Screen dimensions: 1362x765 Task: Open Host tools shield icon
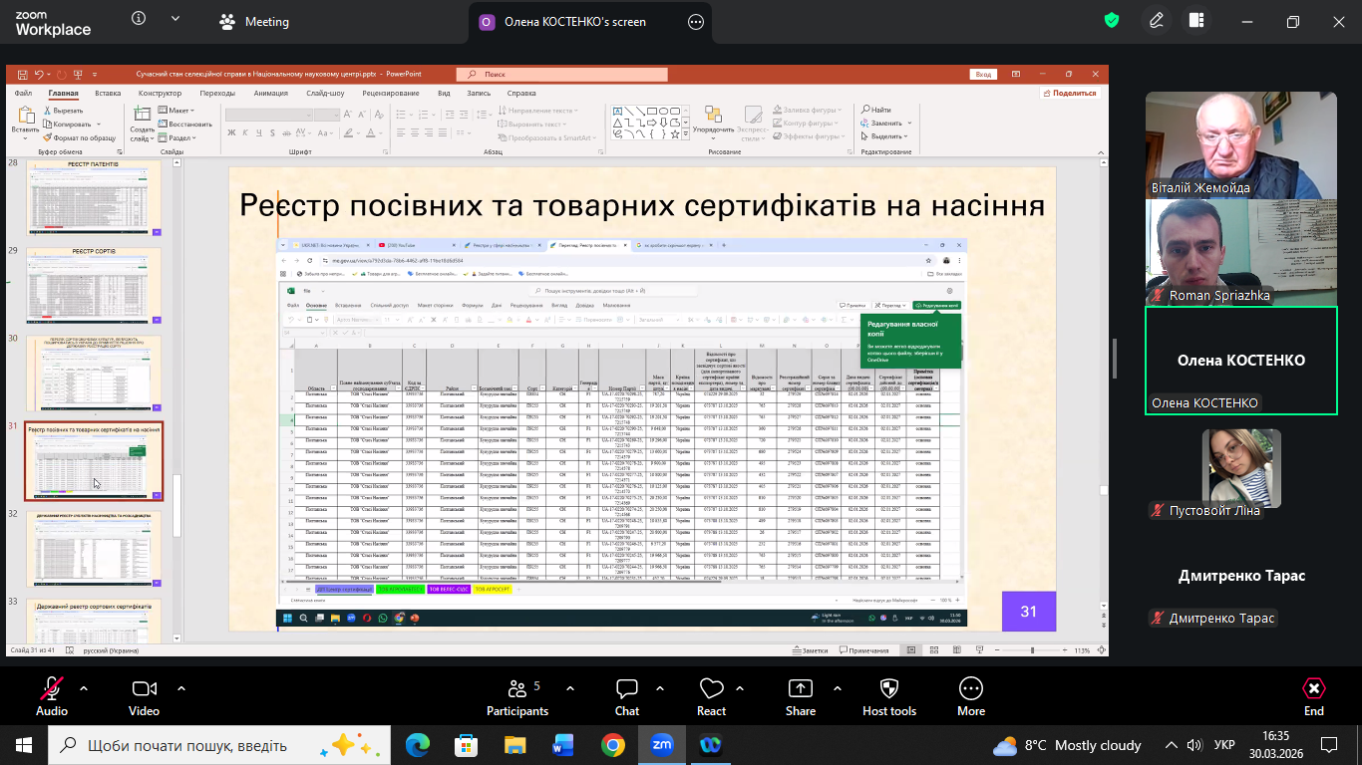tap(888, 696)
